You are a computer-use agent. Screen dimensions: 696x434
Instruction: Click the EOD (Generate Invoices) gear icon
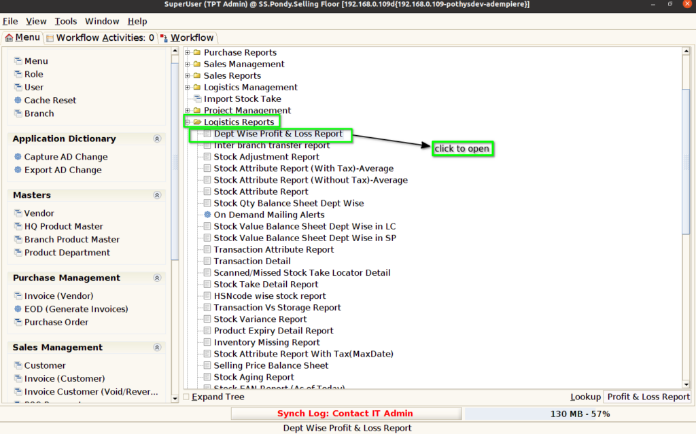click(x=18, y=308)
